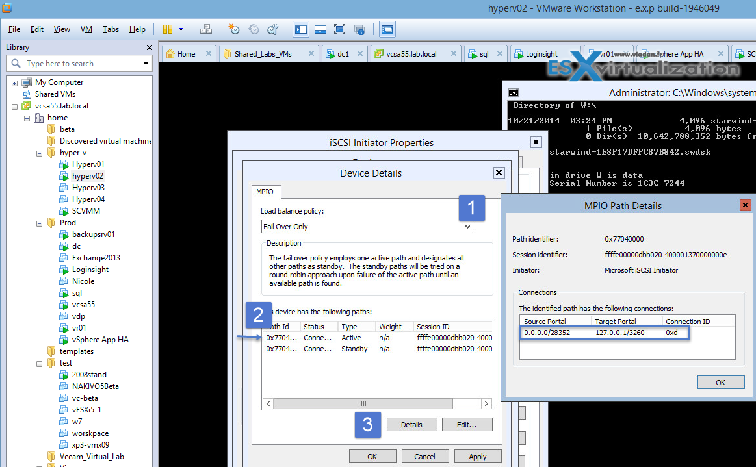Close the Shared_Labs_VMs tab
This screenshot has height=467, width=756.
pos(311,53)
